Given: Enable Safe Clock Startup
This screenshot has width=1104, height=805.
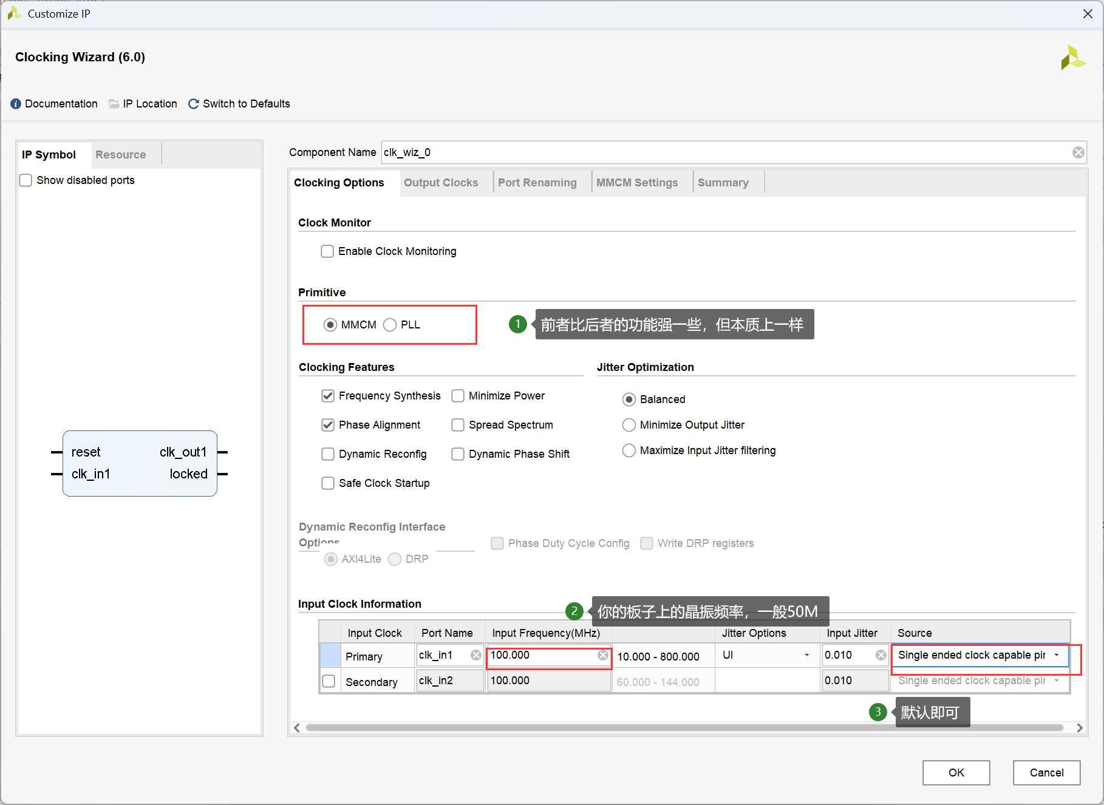Looking at the screenshot, I should point(328,483).
